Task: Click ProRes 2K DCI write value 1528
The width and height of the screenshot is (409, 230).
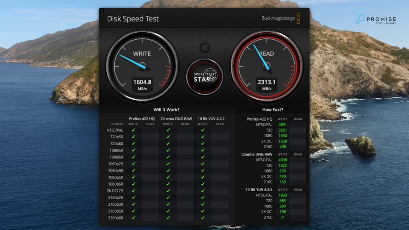Action: 282,141
